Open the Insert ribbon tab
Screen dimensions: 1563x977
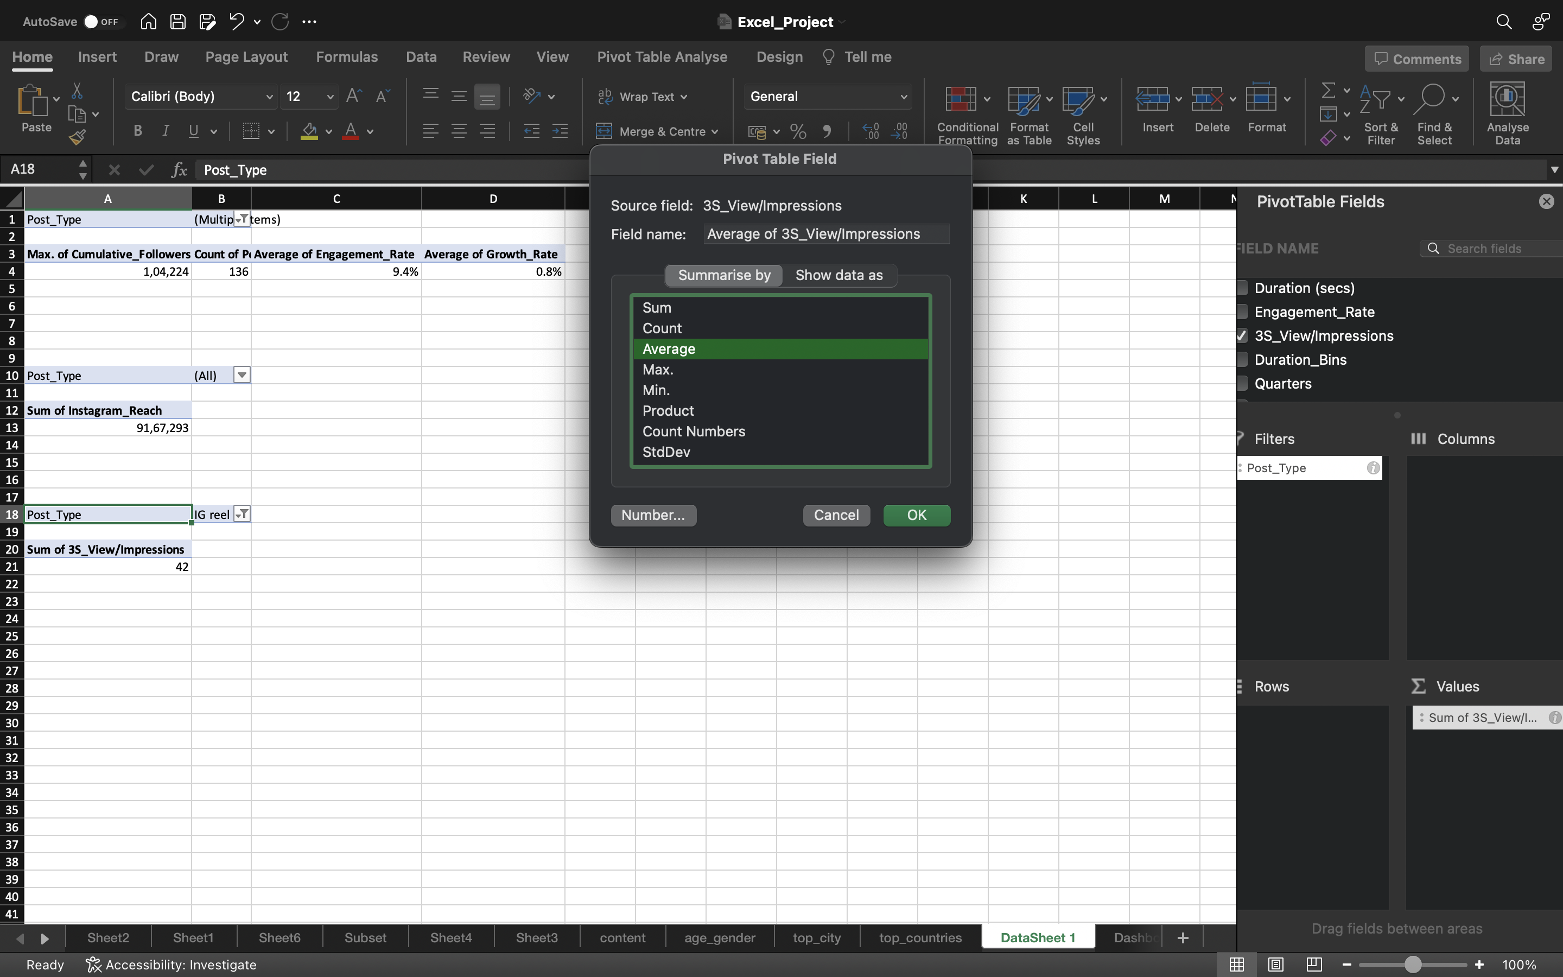(x=97, y=57)
